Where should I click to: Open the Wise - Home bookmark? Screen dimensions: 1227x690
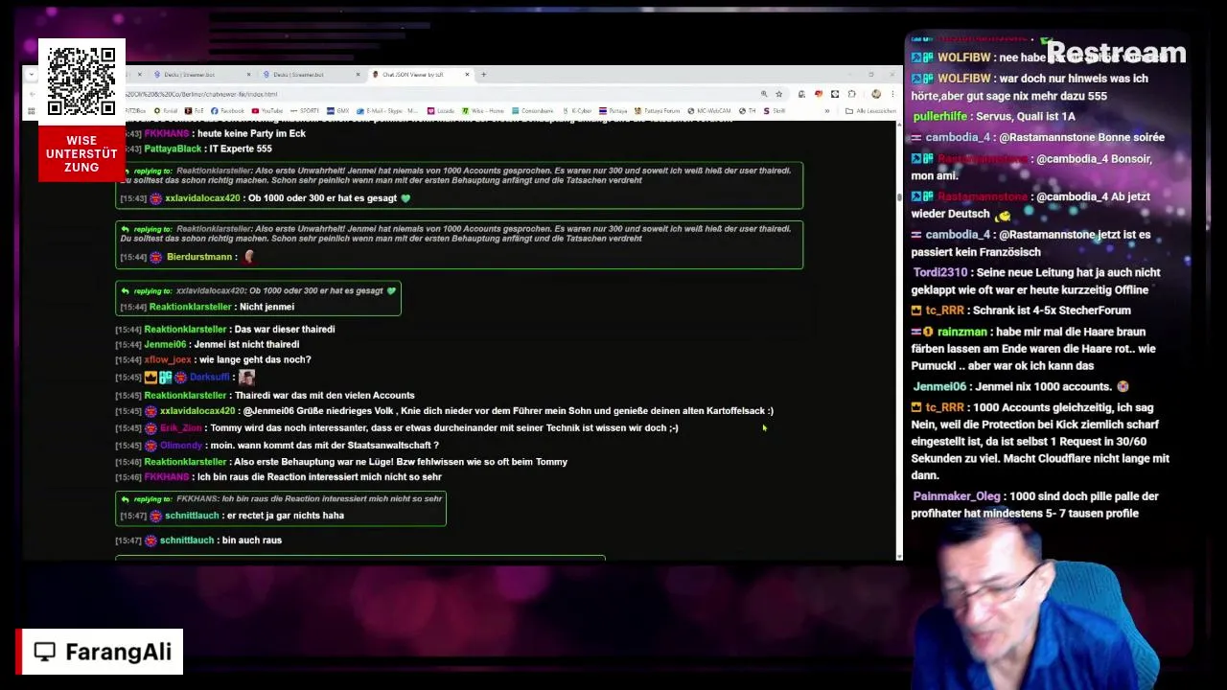pyautogui.click(x=483, y=111)
